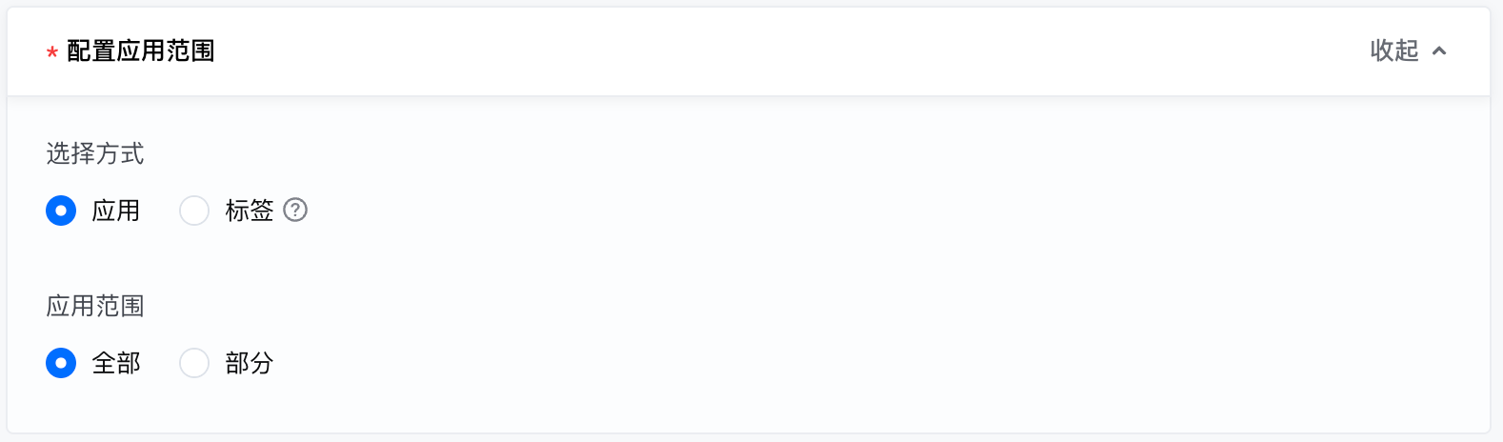
Task: Click the 应用范围 section label
Action: pyautogui.click(x=95, y=306)
